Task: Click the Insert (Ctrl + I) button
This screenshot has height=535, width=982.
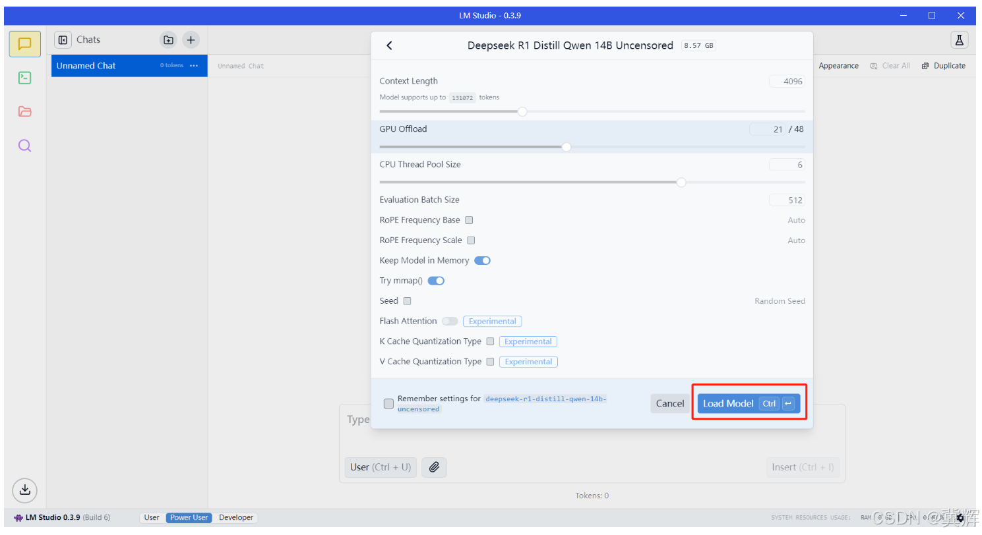Action: pyautogui.click(x=803, y=467)
